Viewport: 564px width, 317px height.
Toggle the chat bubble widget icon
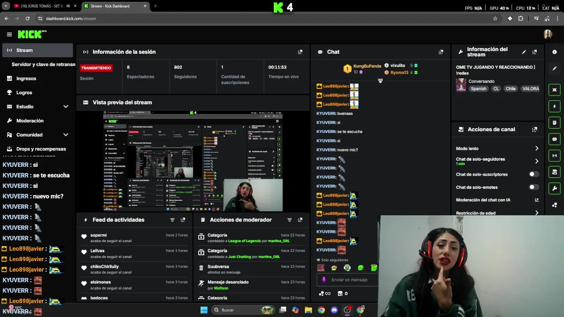point(554,139)
